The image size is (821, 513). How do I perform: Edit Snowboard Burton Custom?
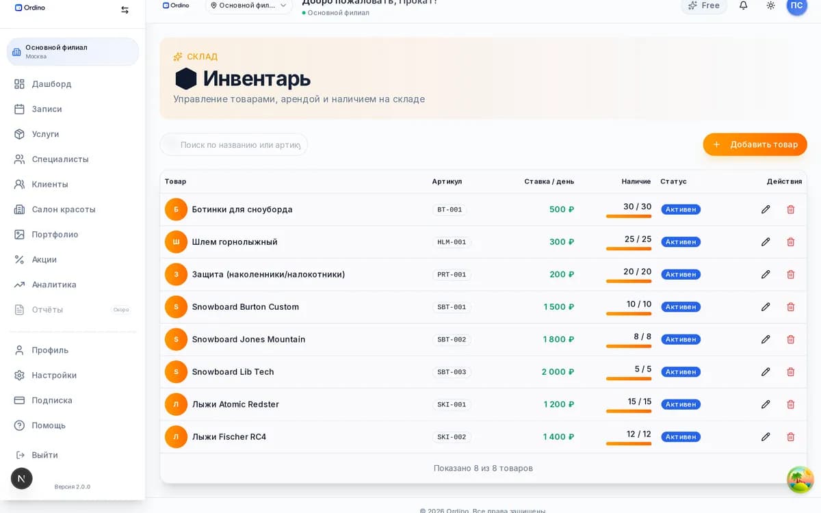tap(766, 306)
